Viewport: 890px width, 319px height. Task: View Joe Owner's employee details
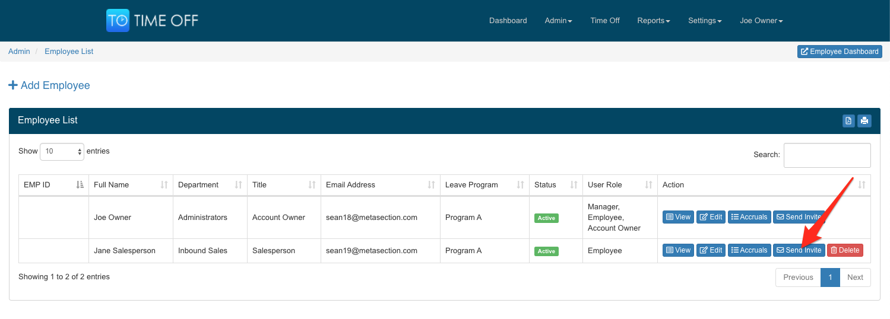point(678,217)
